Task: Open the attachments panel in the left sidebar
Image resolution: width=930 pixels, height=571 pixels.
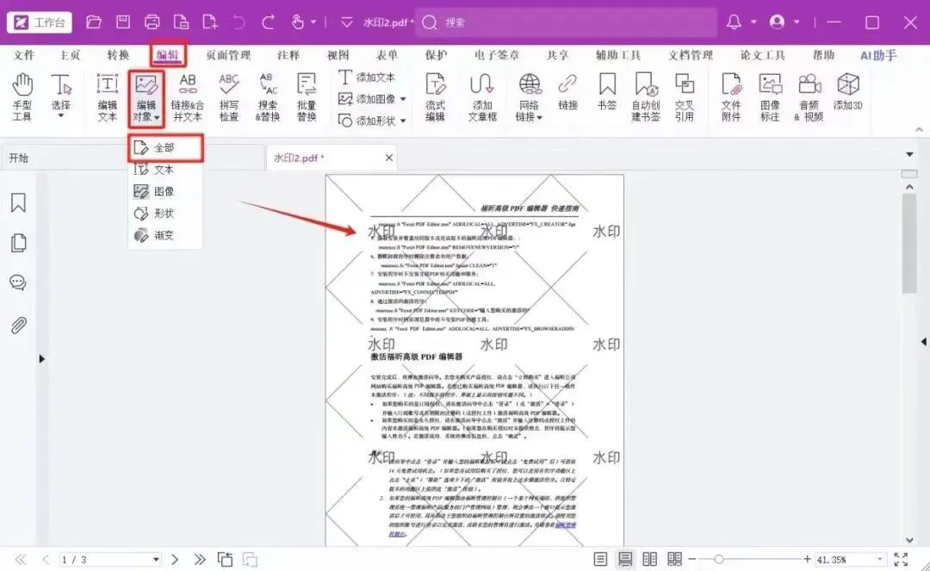Action: 18,325
